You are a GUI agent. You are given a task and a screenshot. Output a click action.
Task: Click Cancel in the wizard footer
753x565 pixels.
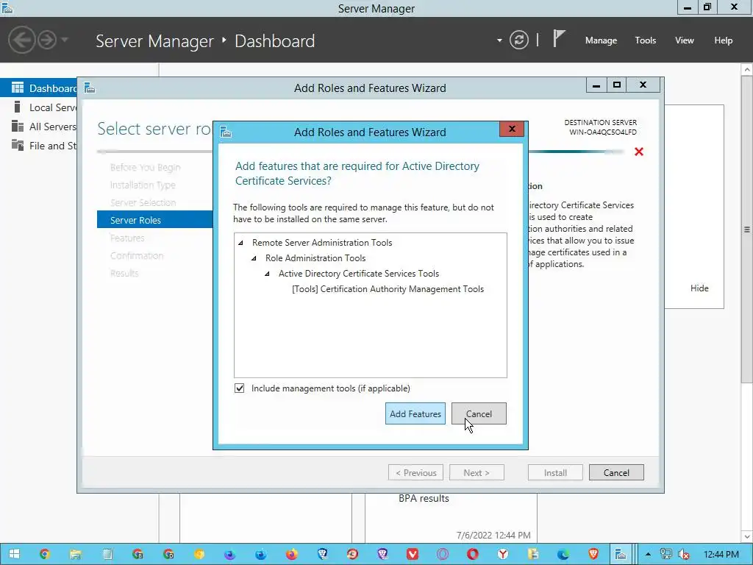click(x=616, y=473)
